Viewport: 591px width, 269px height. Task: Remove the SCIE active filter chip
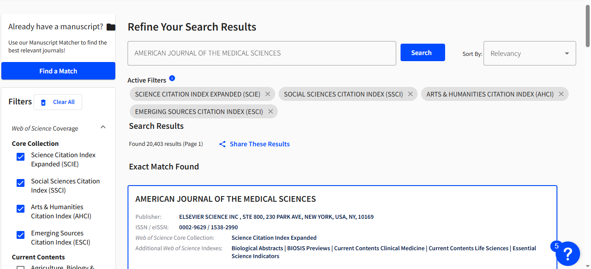[x=268, y=94]
